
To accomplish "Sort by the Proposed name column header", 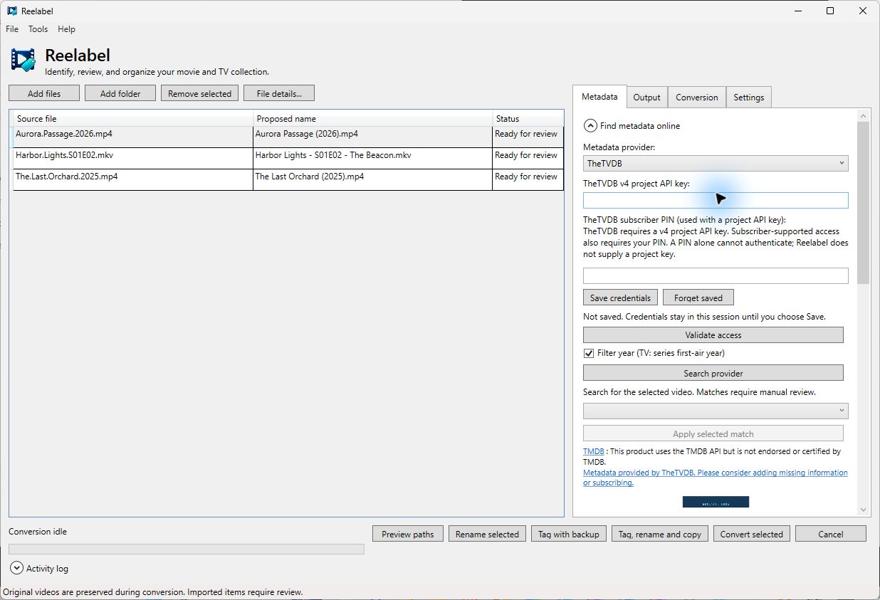I will pyautogui.click(x=373, y=119).
